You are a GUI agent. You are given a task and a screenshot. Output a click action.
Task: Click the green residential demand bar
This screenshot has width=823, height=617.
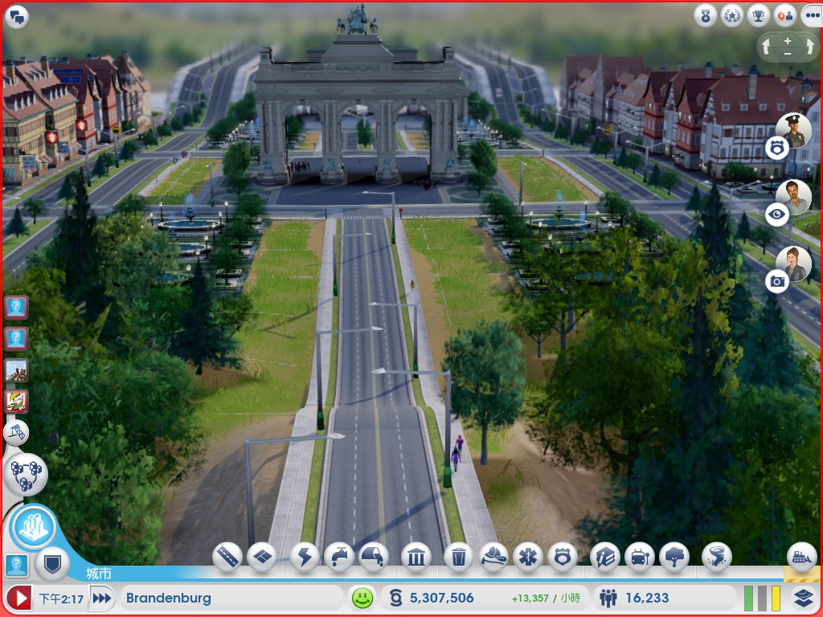pos(748,599)
